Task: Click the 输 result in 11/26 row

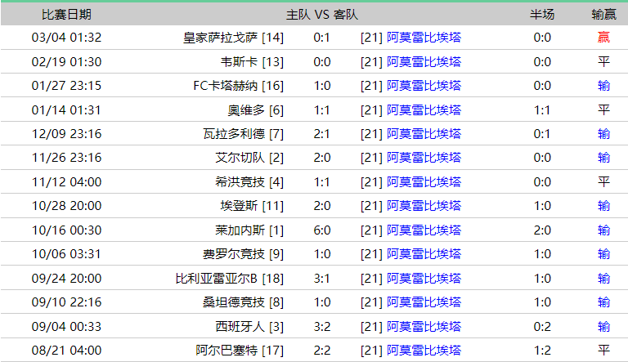Action: click(603, 158)
